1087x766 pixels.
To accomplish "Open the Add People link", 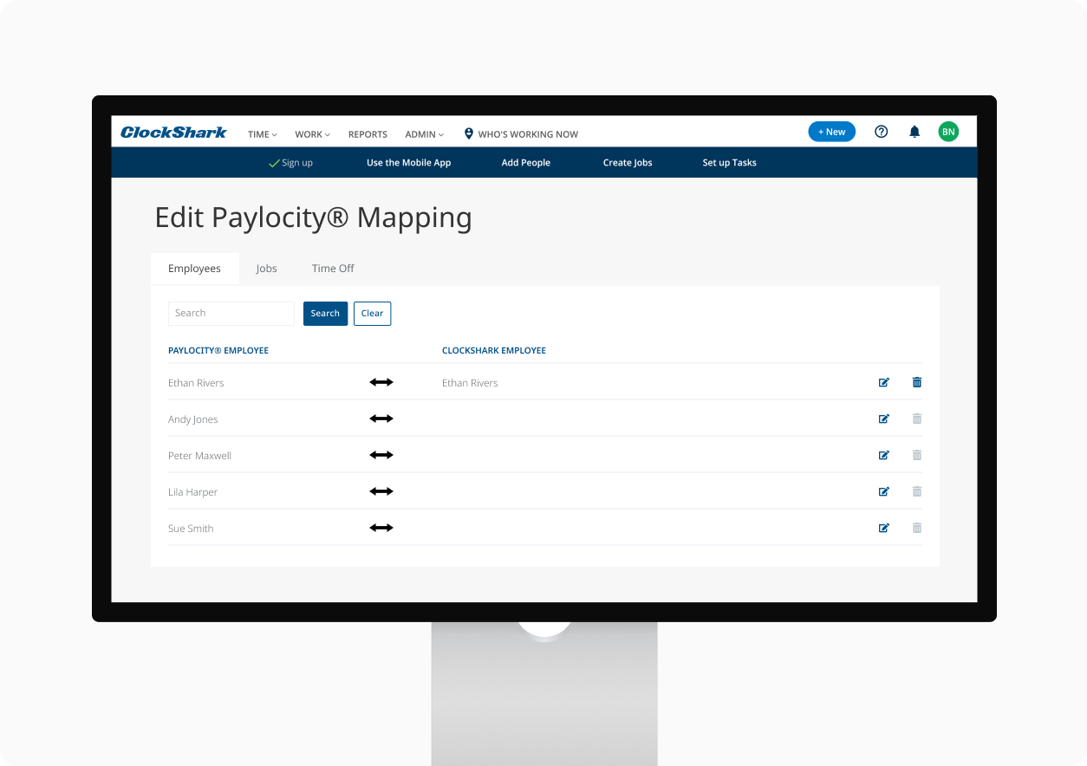I will 526,163.
